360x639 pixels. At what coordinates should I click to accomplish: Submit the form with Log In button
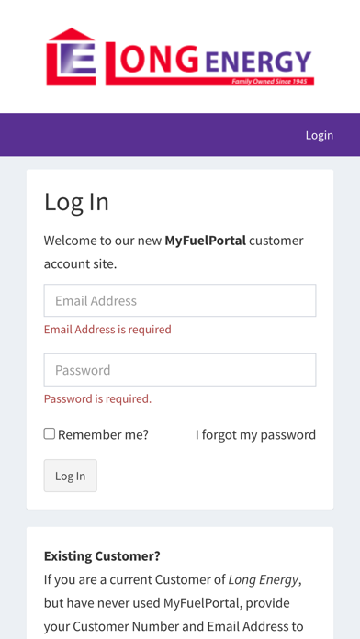click(71, 476)
